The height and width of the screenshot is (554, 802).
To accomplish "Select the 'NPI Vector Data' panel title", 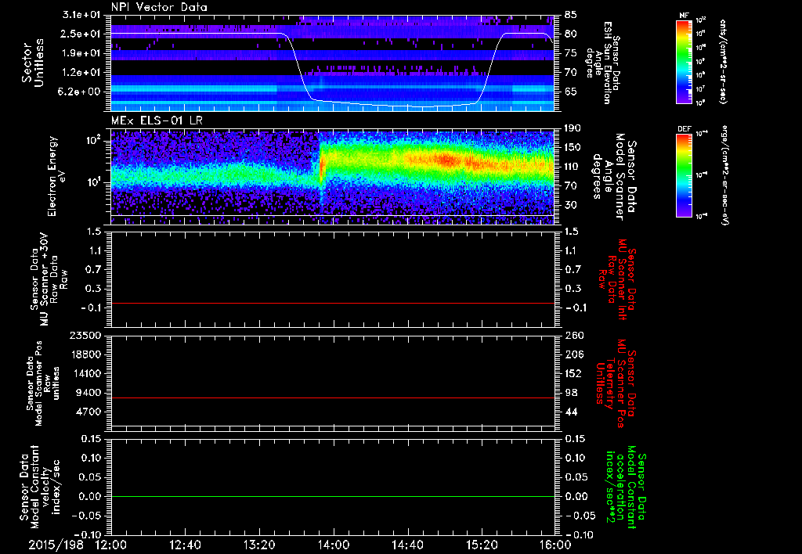I will click(159, 7).
